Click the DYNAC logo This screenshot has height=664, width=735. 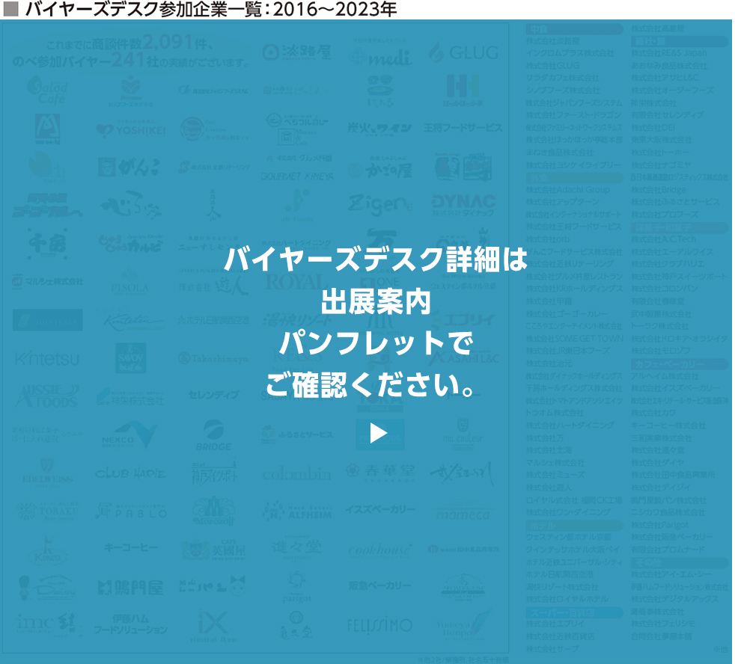coord(463,205)
